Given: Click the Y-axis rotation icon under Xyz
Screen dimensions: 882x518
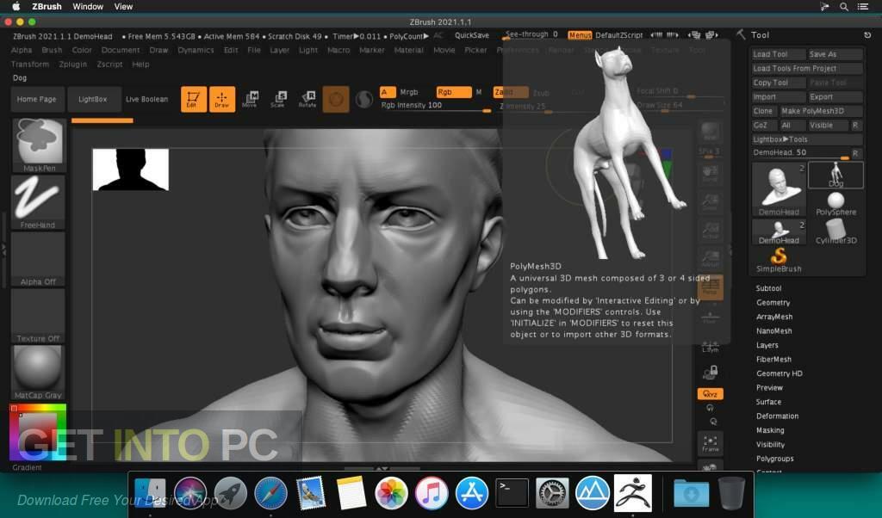Looking at the screenshot, I should 710,409.
